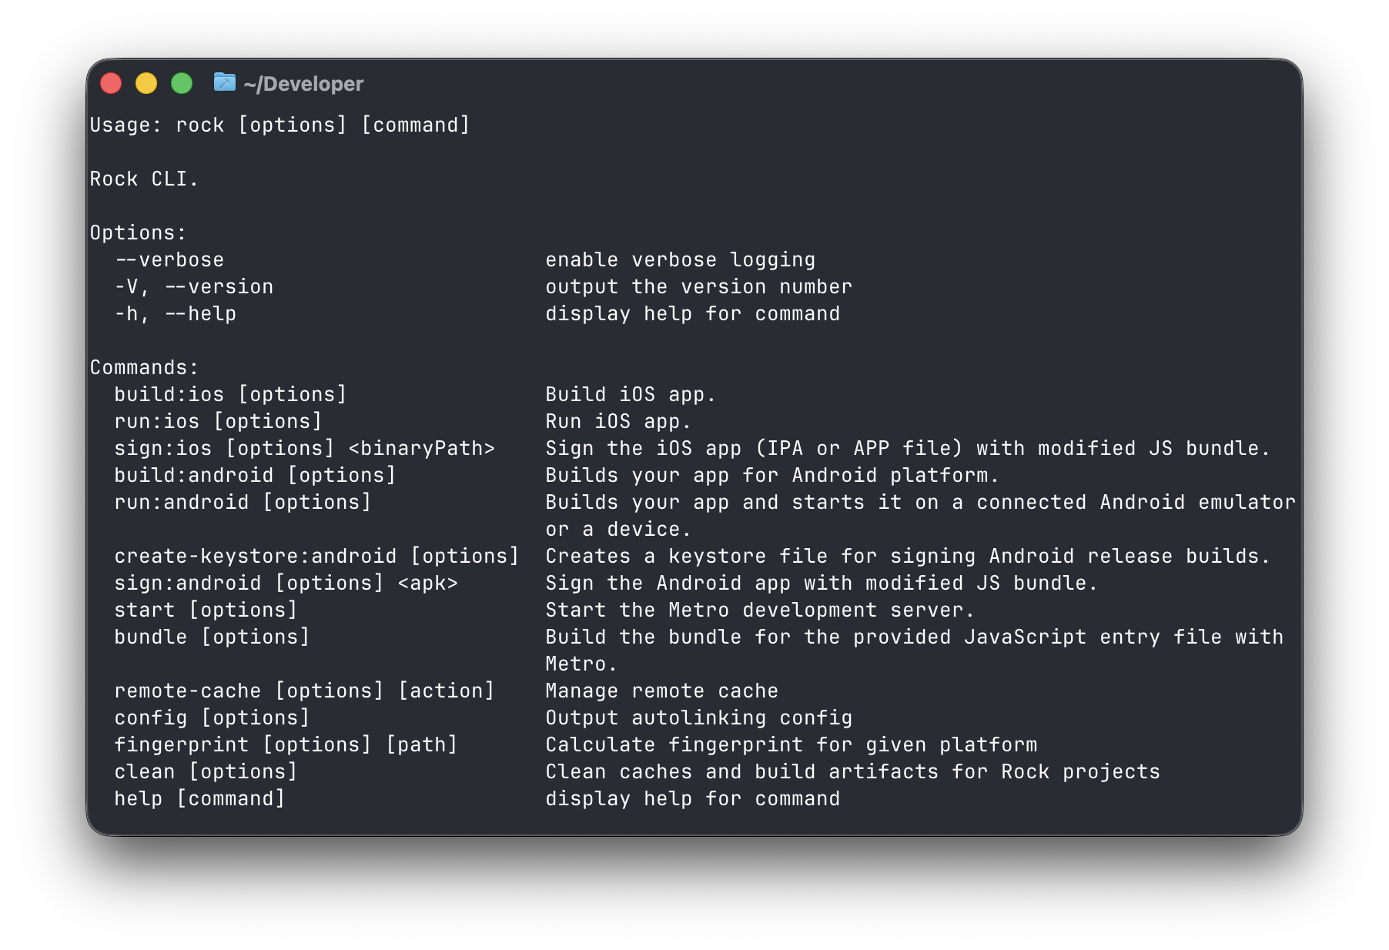Click the fingerprint command name
The image size is (1389, 950).
pos(182,745)
